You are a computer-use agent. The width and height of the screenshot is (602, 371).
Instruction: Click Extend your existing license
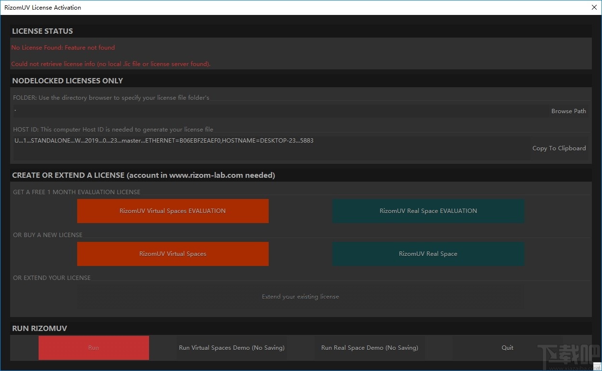301,297
